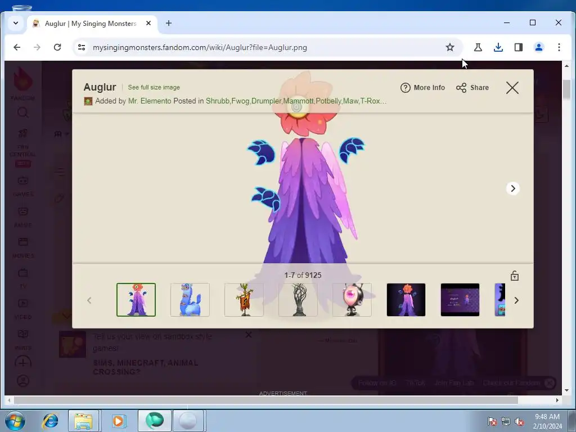Open the Chrome three-dot menu
This screenshot has height=432, width=576.
point(559,47)
